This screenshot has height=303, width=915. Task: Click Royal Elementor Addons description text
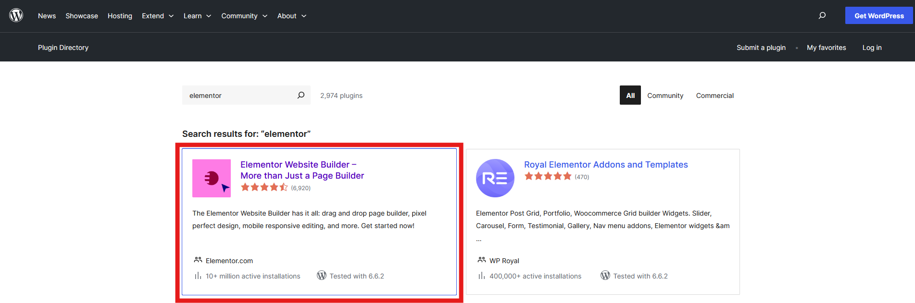603,226
